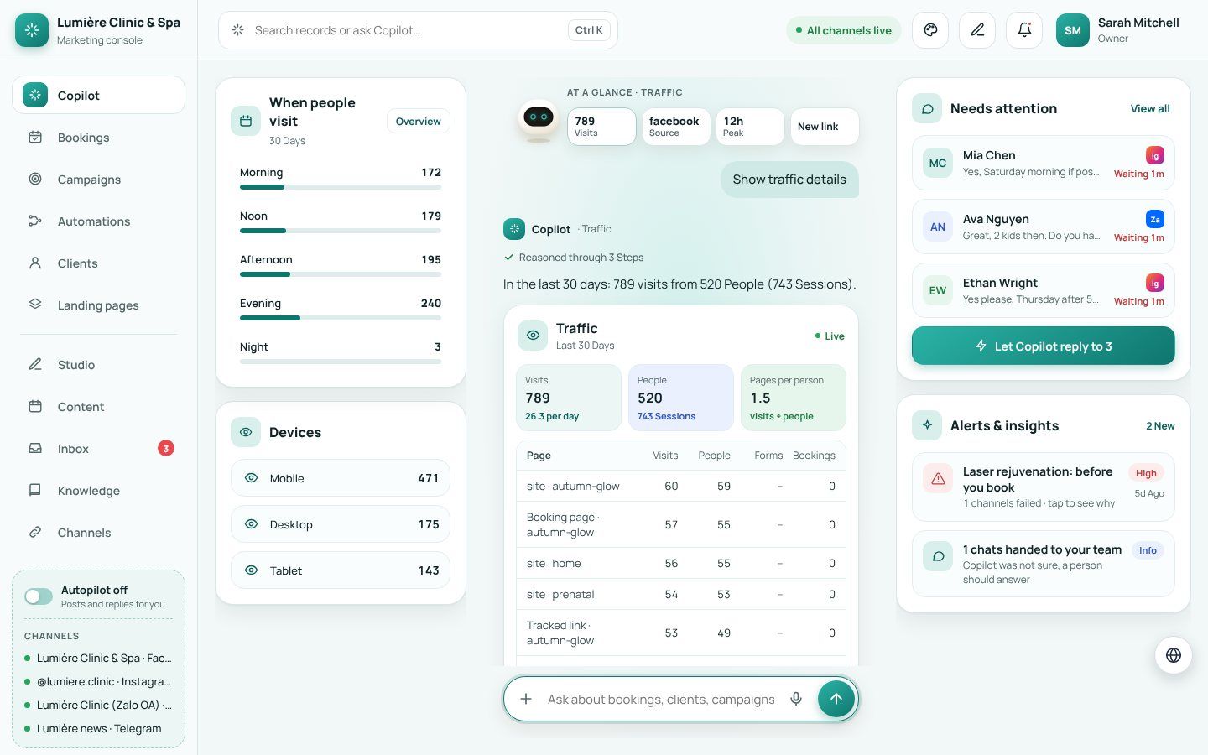Send message with the arrow button
Viewport: 1208px width, 755px height.
coord(836,699)
